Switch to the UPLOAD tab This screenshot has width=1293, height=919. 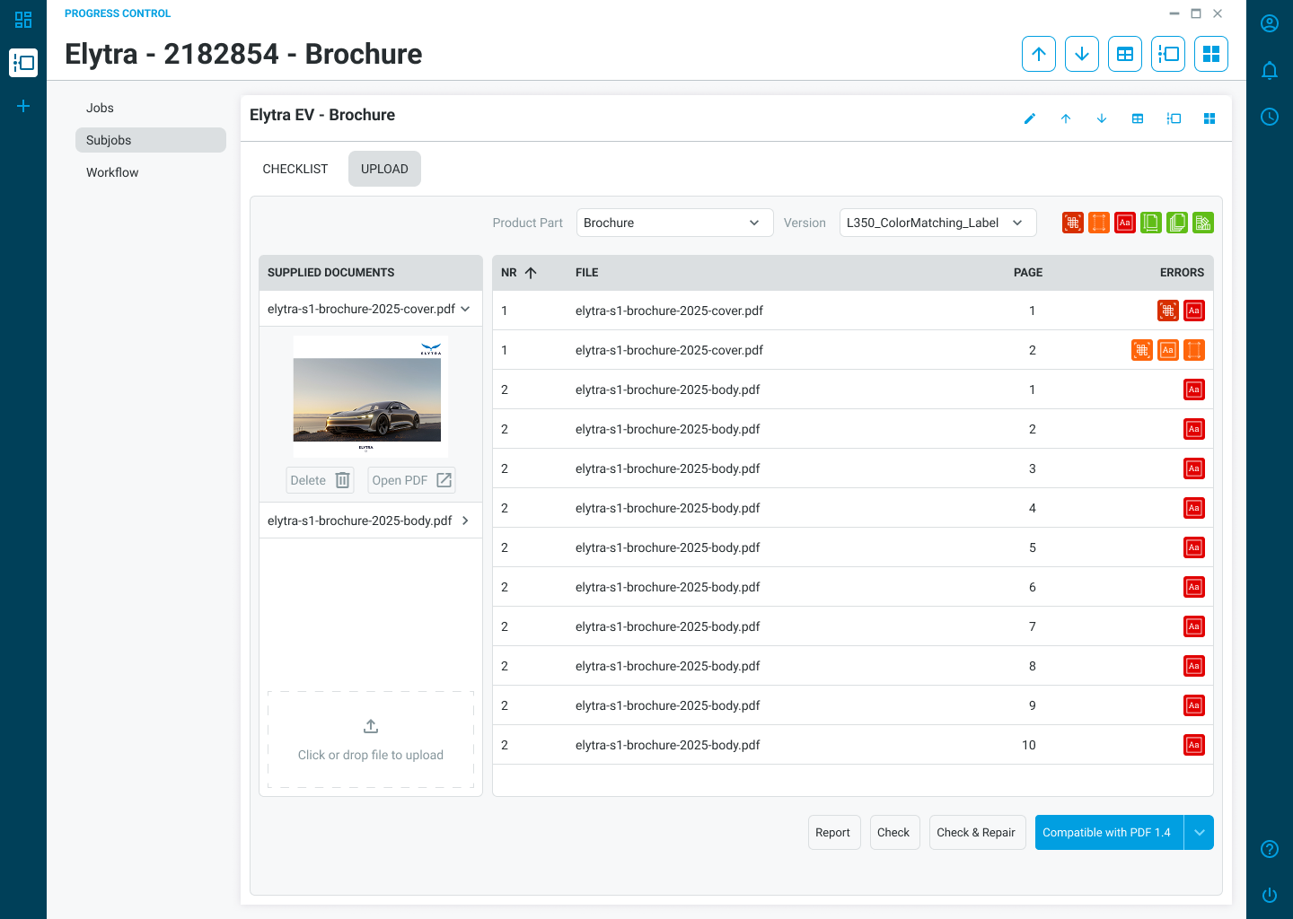384,169
